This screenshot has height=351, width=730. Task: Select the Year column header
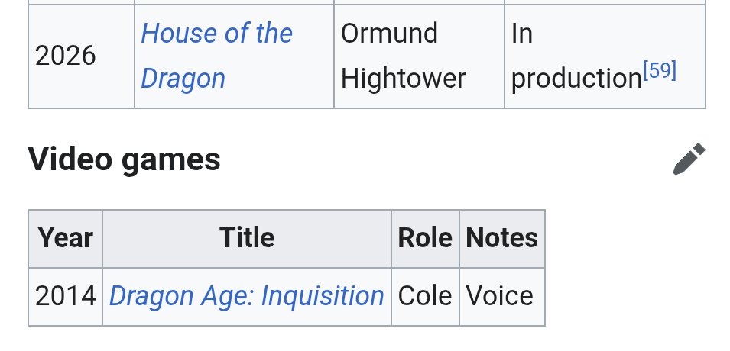pyautogui.click(x=65, y=239)
